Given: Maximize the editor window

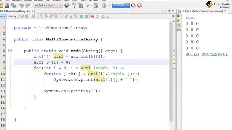Looking at the screenshot, I should 173,11.
